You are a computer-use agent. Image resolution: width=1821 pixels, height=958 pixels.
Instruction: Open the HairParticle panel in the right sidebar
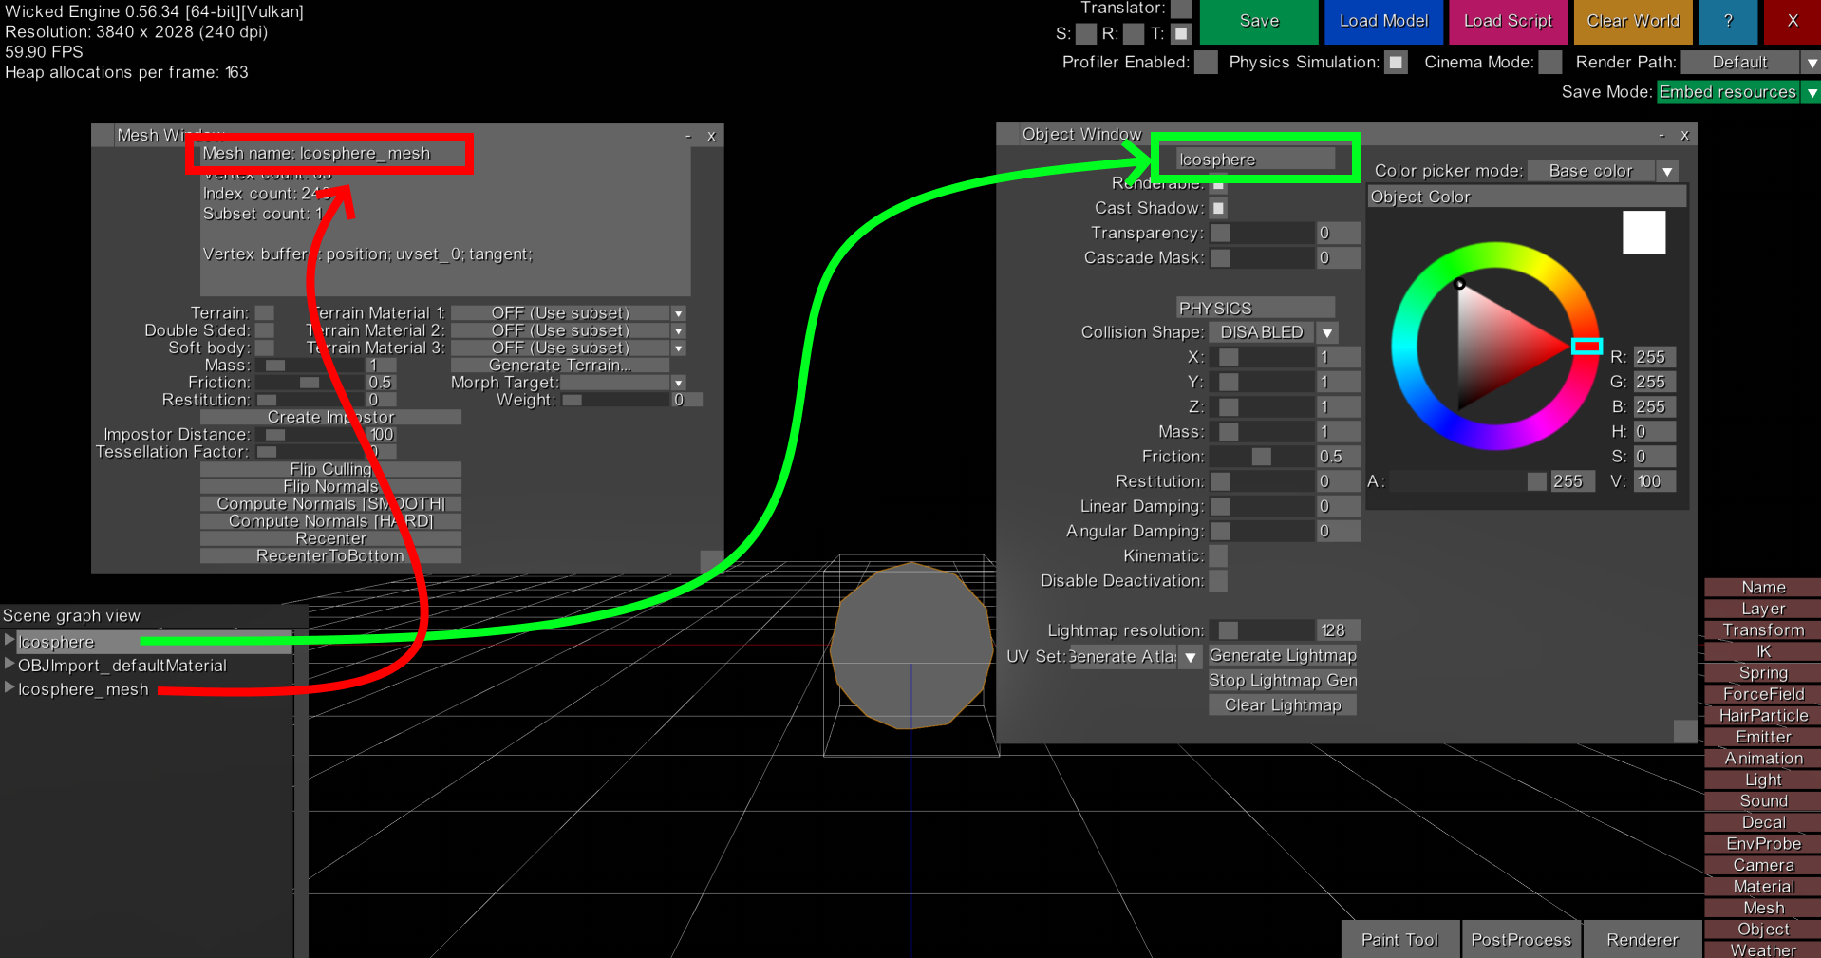click(1762, 715)
